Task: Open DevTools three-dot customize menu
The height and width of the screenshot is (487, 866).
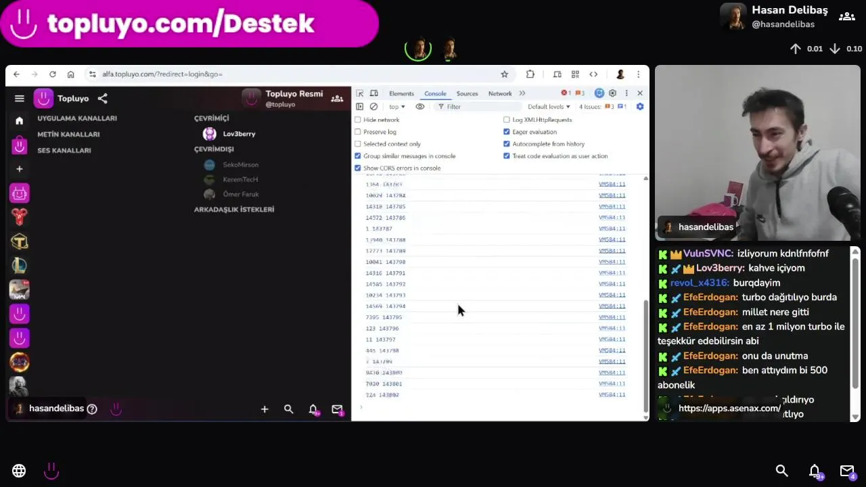Action: point(626,93)
